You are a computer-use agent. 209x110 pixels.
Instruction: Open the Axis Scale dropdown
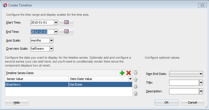click(51, 41)
